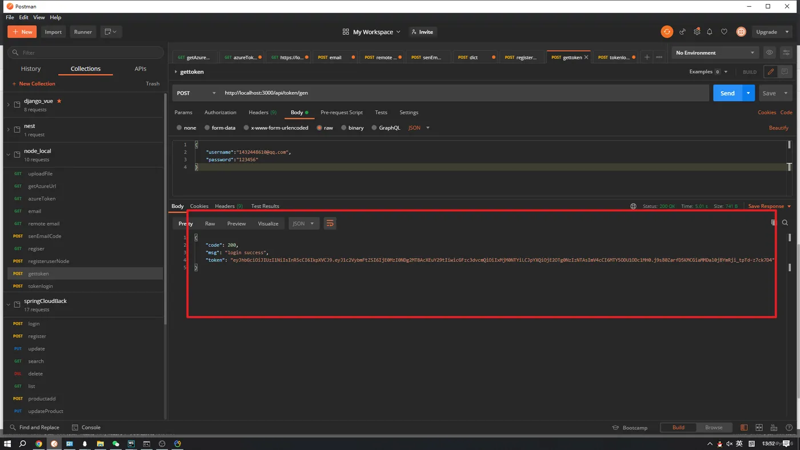Viewport: 800px width, 450px height.
Task: Open the capture requests satellite icon
Action: [682, 32]
